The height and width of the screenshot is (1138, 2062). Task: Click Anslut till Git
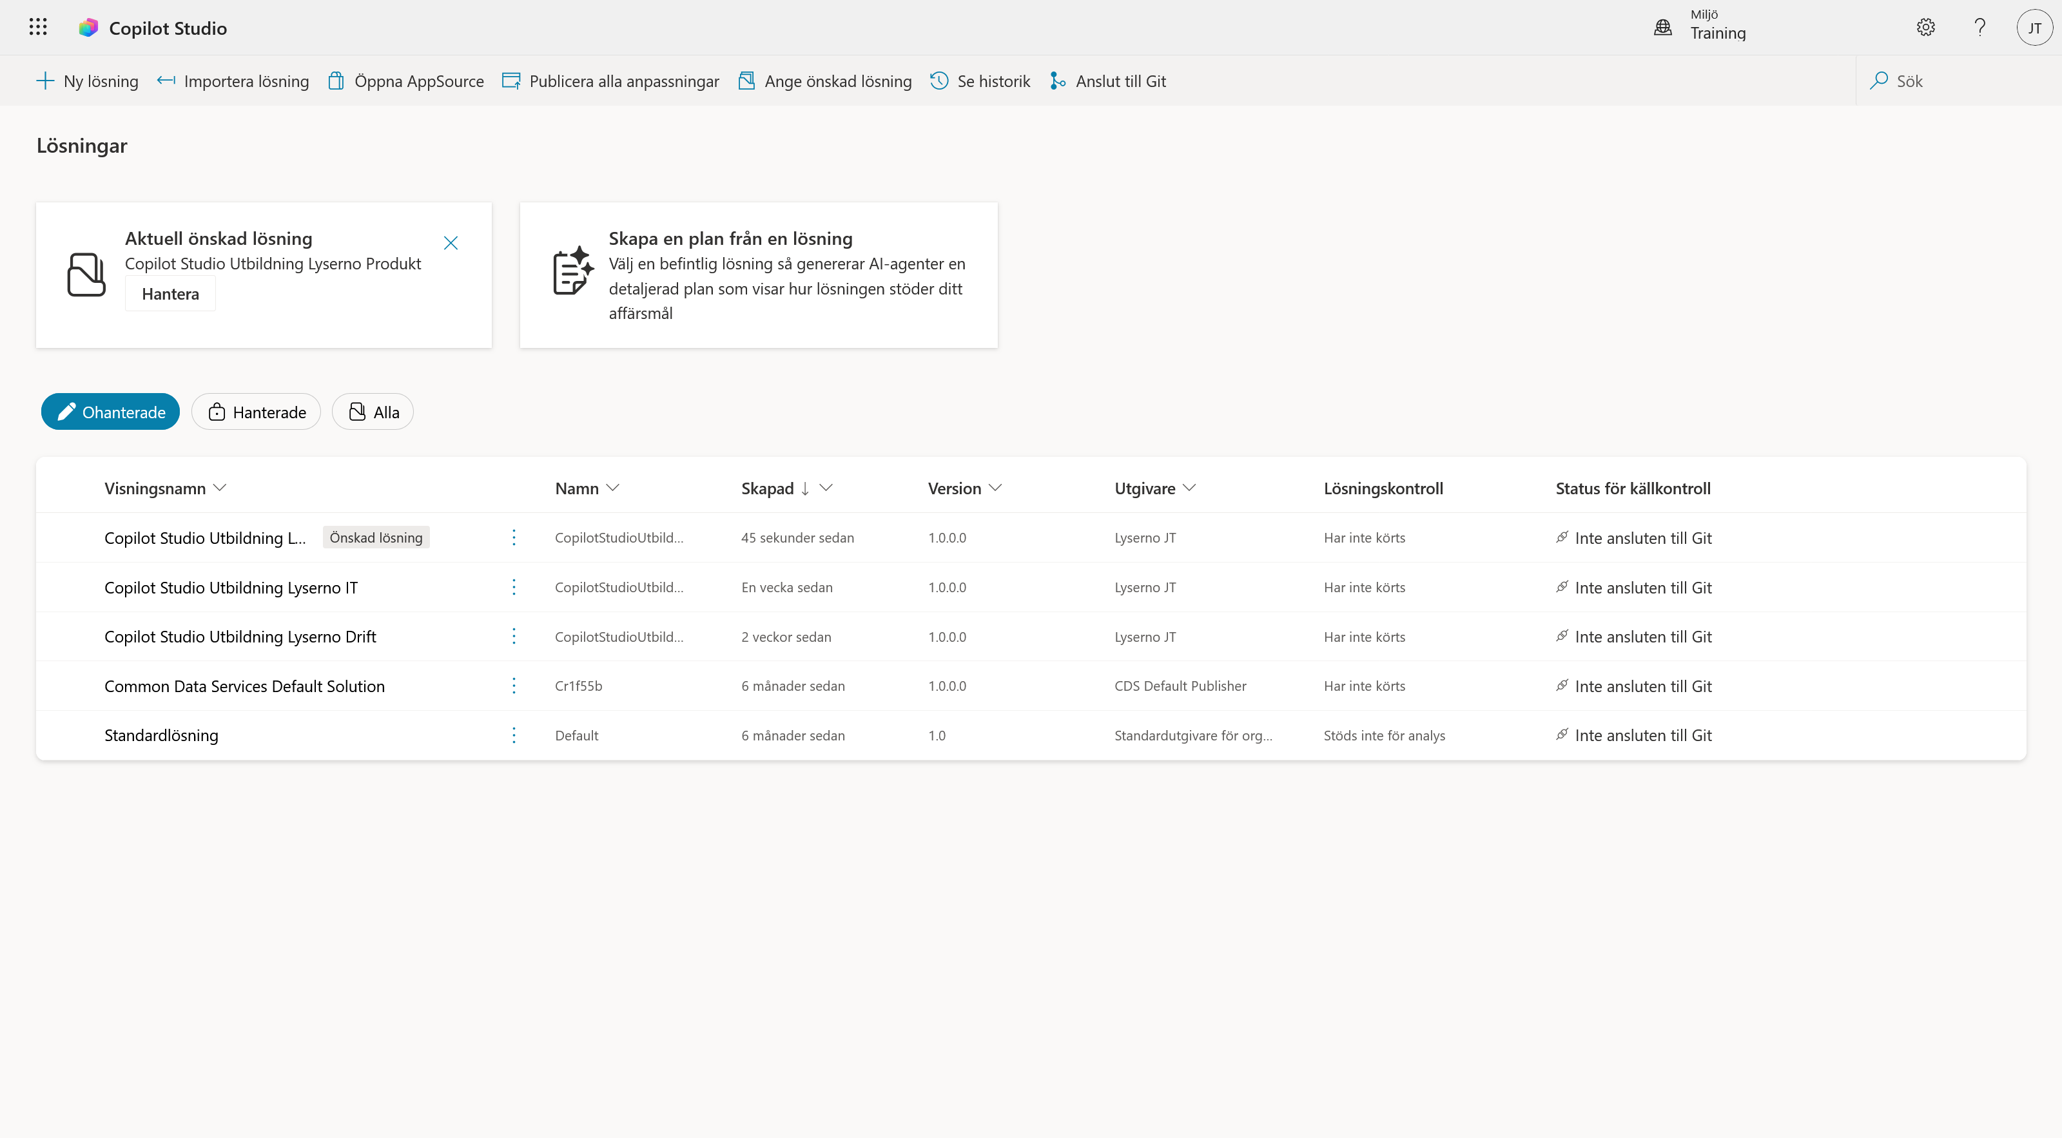pos(1108,81)
